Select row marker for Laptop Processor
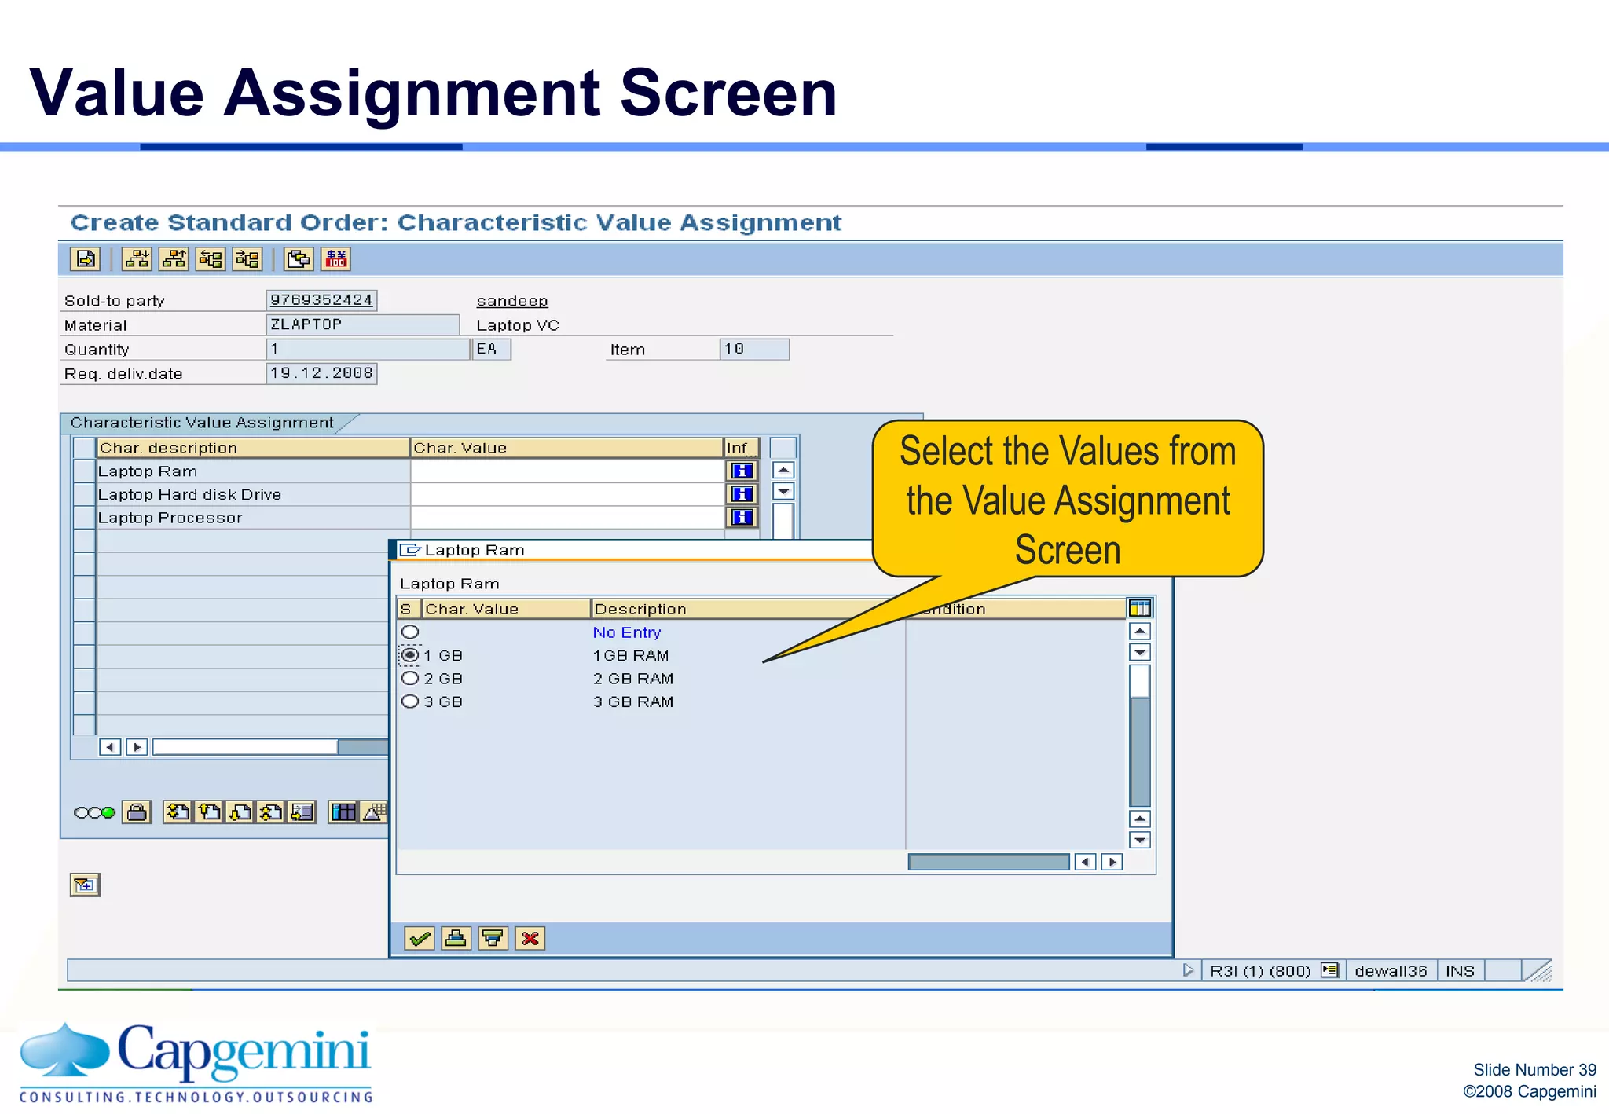 [84, 518]
